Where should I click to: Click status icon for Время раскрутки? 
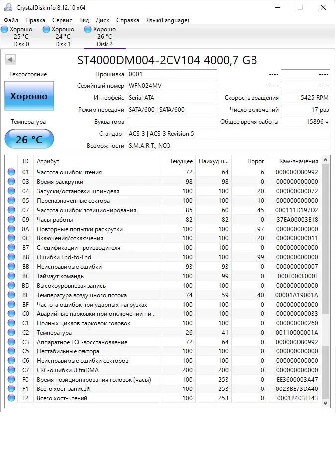pos(11,181)
